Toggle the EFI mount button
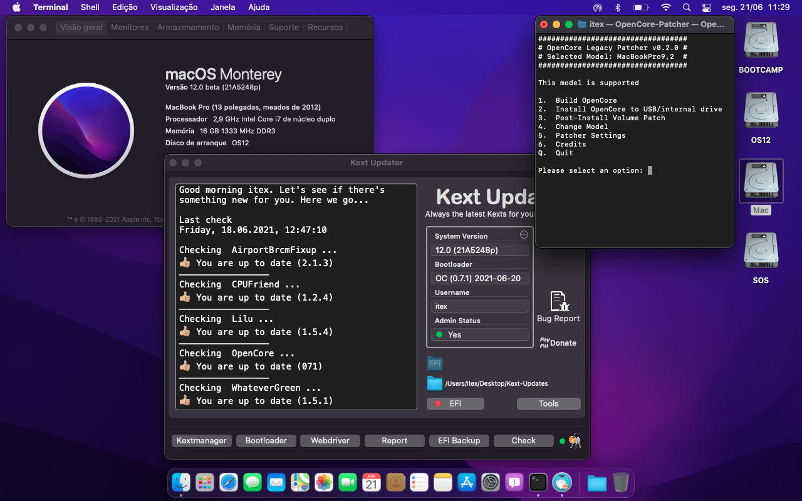The width and height of the screenshot is (802, 501). click(x=455, y=403)
